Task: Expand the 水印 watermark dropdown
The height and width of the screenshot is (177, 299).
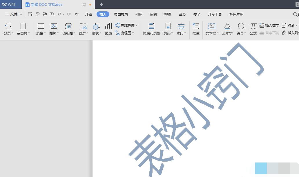Action: pyautogui.click(x=186, y=33)
